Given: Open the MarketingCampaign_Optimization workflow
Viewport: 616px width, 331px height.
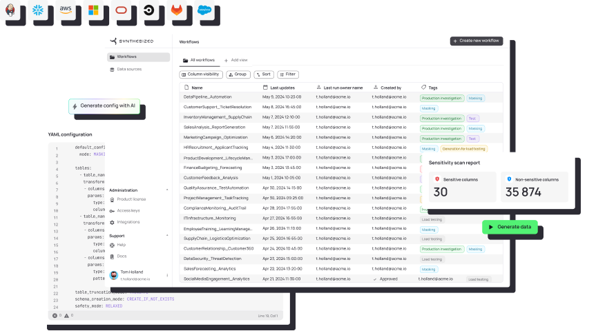Looking at the screenshot, I should coord(215,138).
